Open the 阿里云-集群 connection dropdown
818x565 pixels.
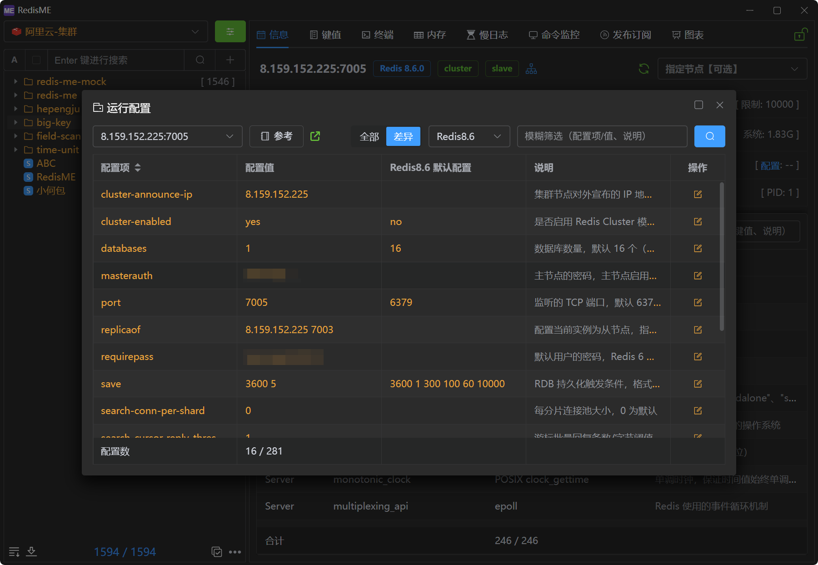click(106, 32)
